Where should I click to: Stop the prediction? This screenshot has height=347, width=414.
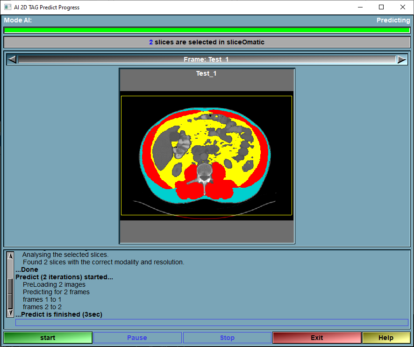click(227, 338)
